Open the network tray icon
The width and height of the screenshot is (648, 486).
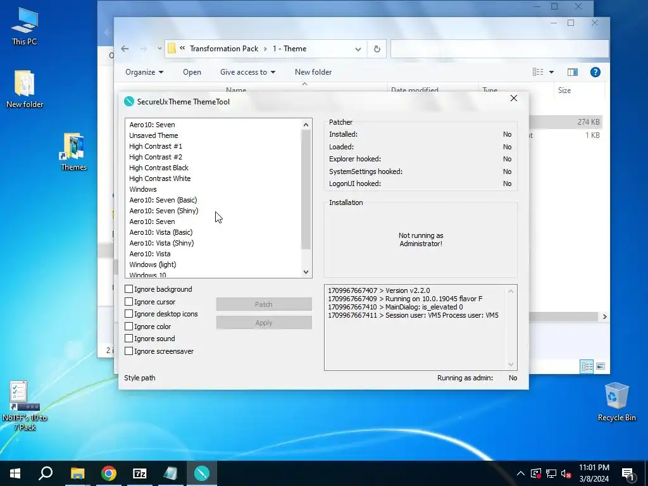[x=551, y=473]
